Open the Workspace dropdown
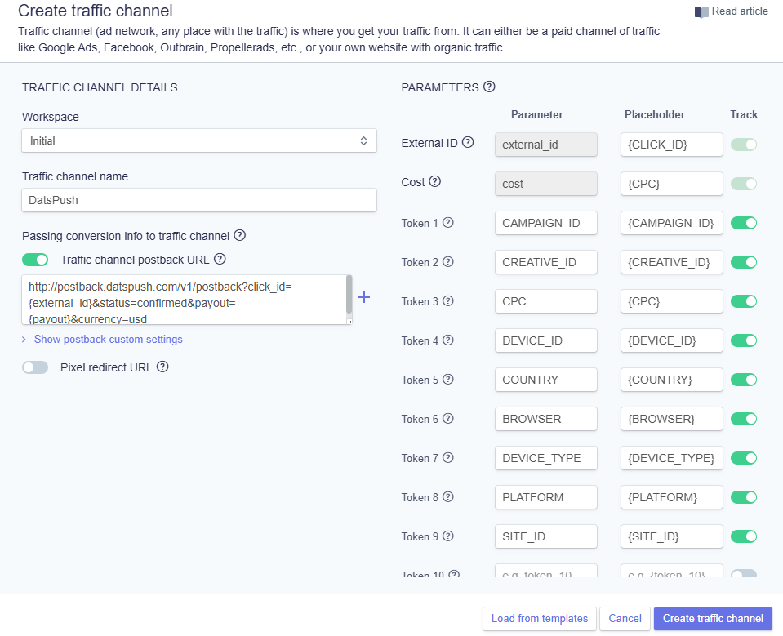Viewport: 783px width, 636px height. tap(199, 140)
